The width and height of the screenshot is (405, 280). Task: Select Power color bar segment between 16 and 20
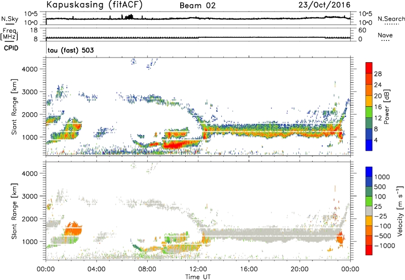369,101
